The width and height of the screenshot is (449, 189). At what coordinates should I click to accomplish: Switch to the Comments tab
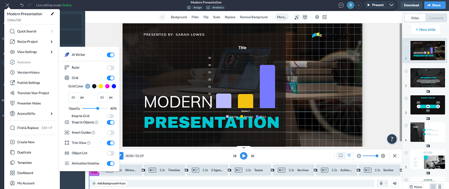(436, 18)
